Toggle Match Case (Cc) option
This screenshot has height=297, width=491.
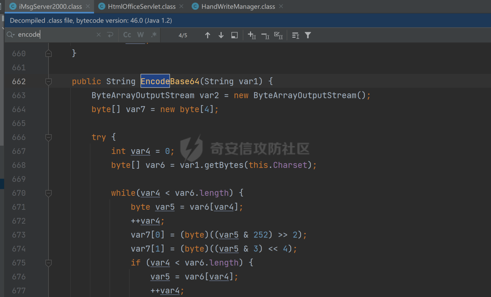pyautogui.click(x=127, y=35)
